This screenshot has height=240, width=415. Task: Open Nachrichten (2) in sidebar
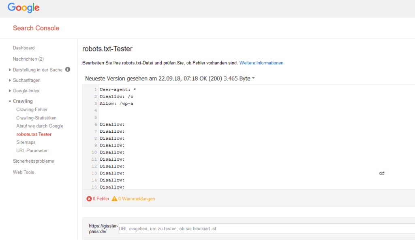coord(28,59)
